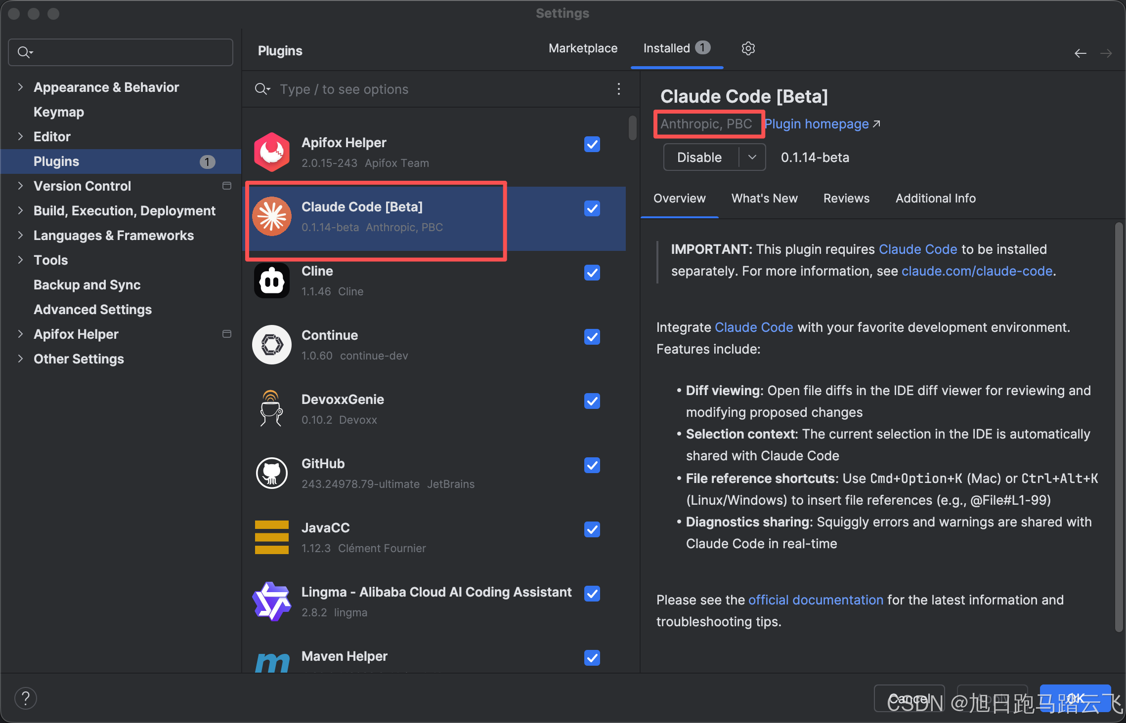Switch to the Marketplace tab
This screenshot has width=1126, height=723.
pos(583,48)
